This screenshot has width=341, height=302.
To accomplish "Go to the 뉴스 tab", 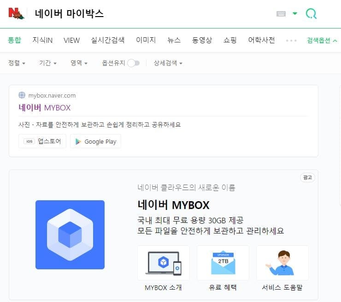I will 174,40.
